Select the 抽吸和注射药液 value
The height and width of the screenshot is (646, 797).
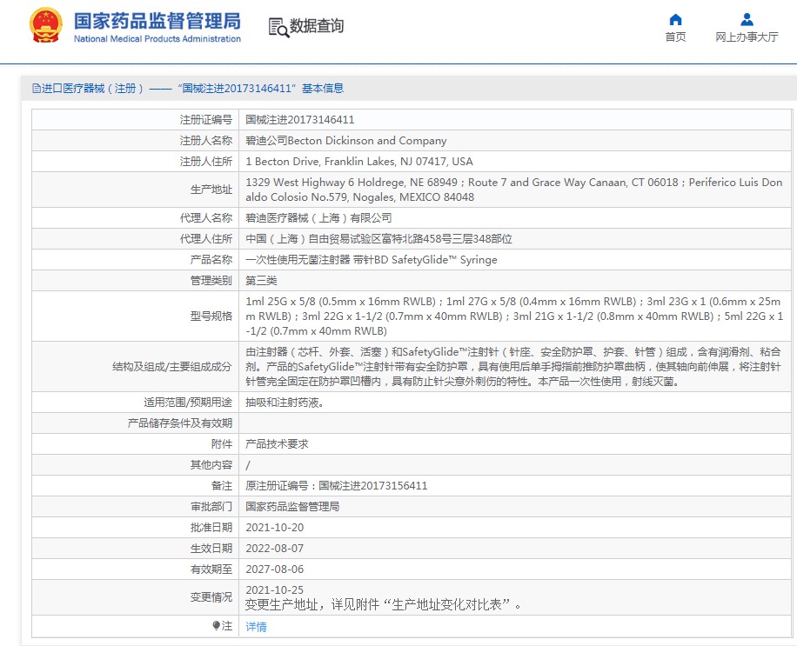285,403
